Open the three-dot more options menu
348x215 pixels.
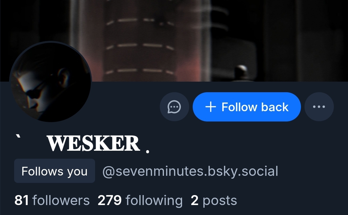pos(319,107)
